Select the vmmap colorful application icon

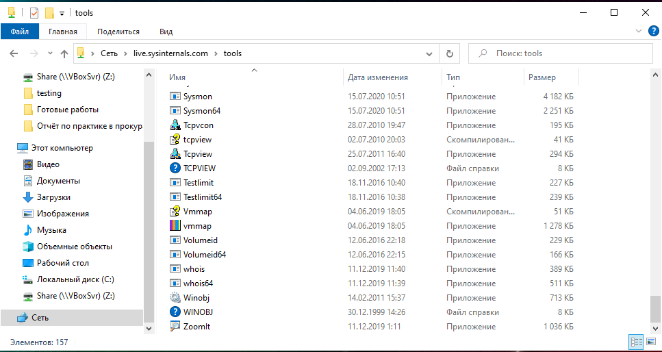click(x=175, y=226)
